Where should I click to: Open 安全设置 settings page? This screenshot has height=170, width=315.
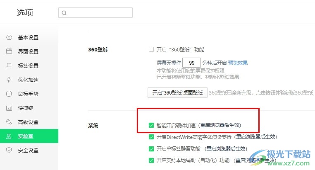(x=29, y=150)
